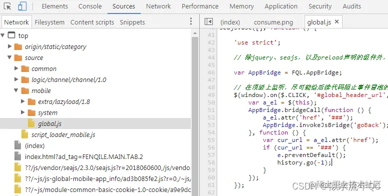388x196 pixels.
Task: Open the navigator three-dot more options menu
Action: point(191,21)
